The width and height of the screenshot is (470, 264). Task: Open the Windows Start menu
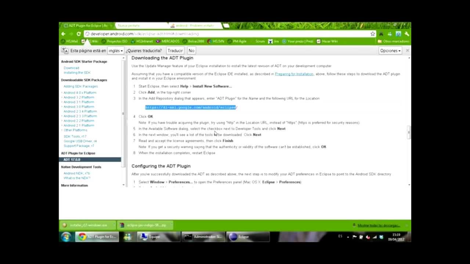pos(66,237)
